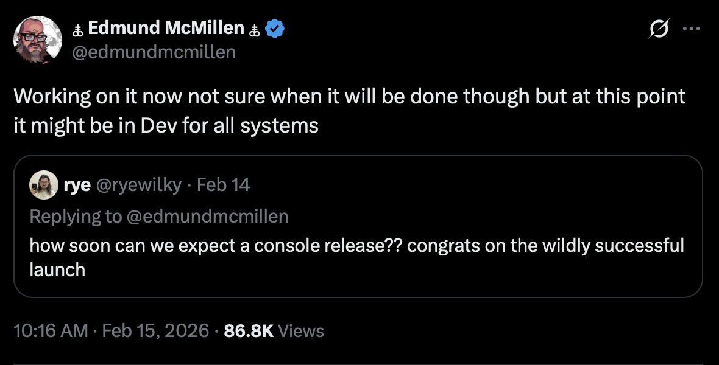View the 86.8K views count
This screenshot has width=719, height=365.
point(249,331)
